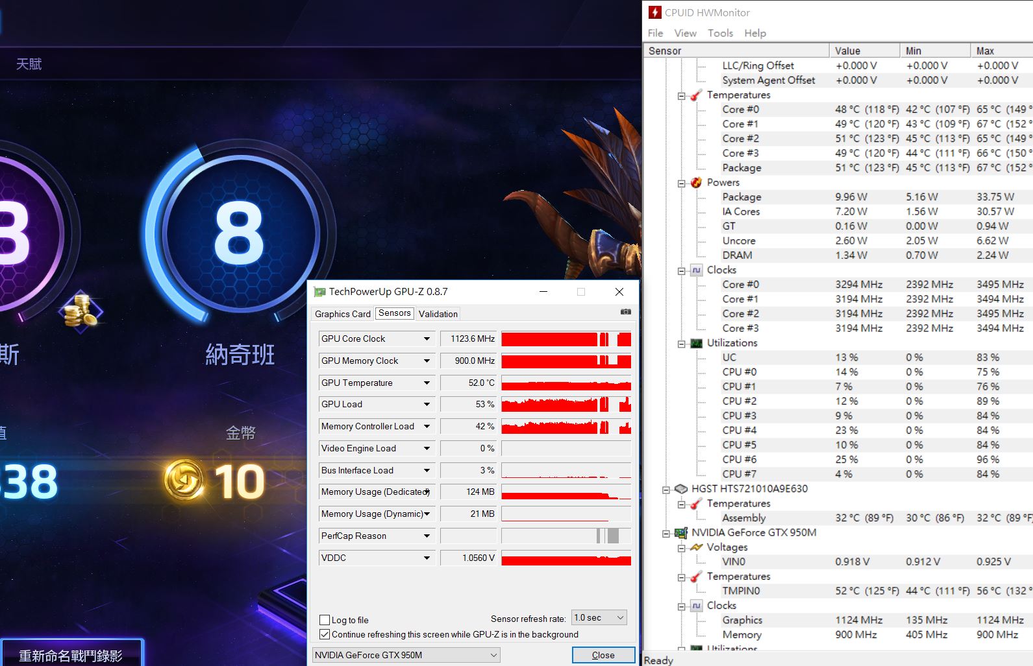
Task: Switch to the Graphics Card tab
Action: click(343, 314)
